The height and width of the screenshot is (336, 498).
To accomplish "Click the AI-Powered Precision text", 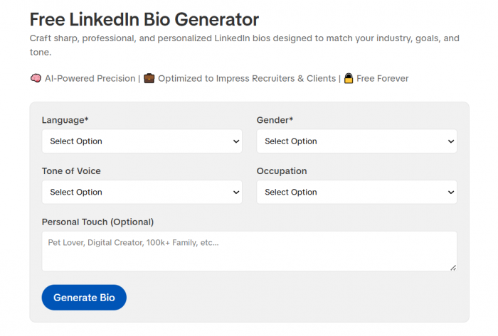I will pos(90,78).
